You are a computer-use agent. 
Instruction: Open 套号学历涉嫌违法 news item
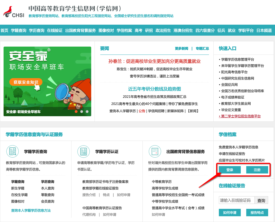tap(154, 76)
